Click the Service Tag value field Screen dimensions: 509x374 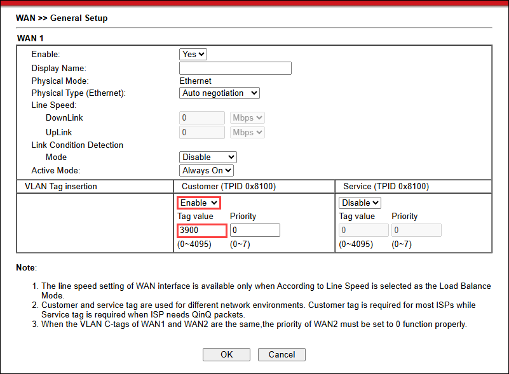point(362,230)
